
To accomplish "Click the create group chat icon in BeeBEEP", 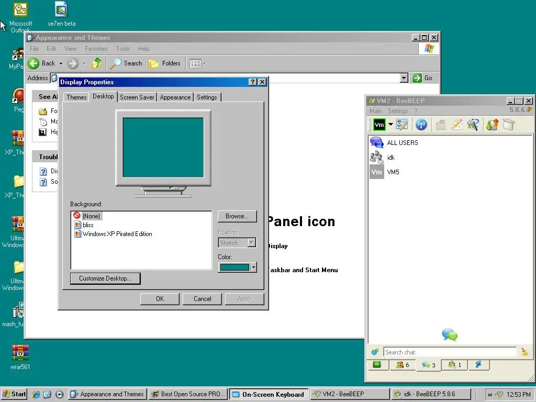I will [x=473, y=125].
